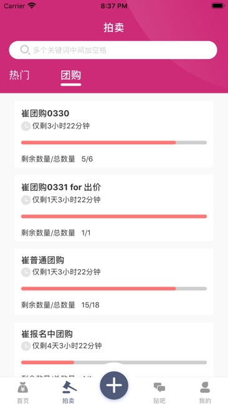Tap clock icon under 崔报名中团购
The image size is (228, 404).
point(26,346)
